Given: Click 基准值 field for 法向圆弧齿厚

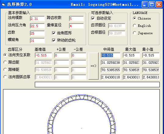Looking at the screenshot, I should pos(43,77).
